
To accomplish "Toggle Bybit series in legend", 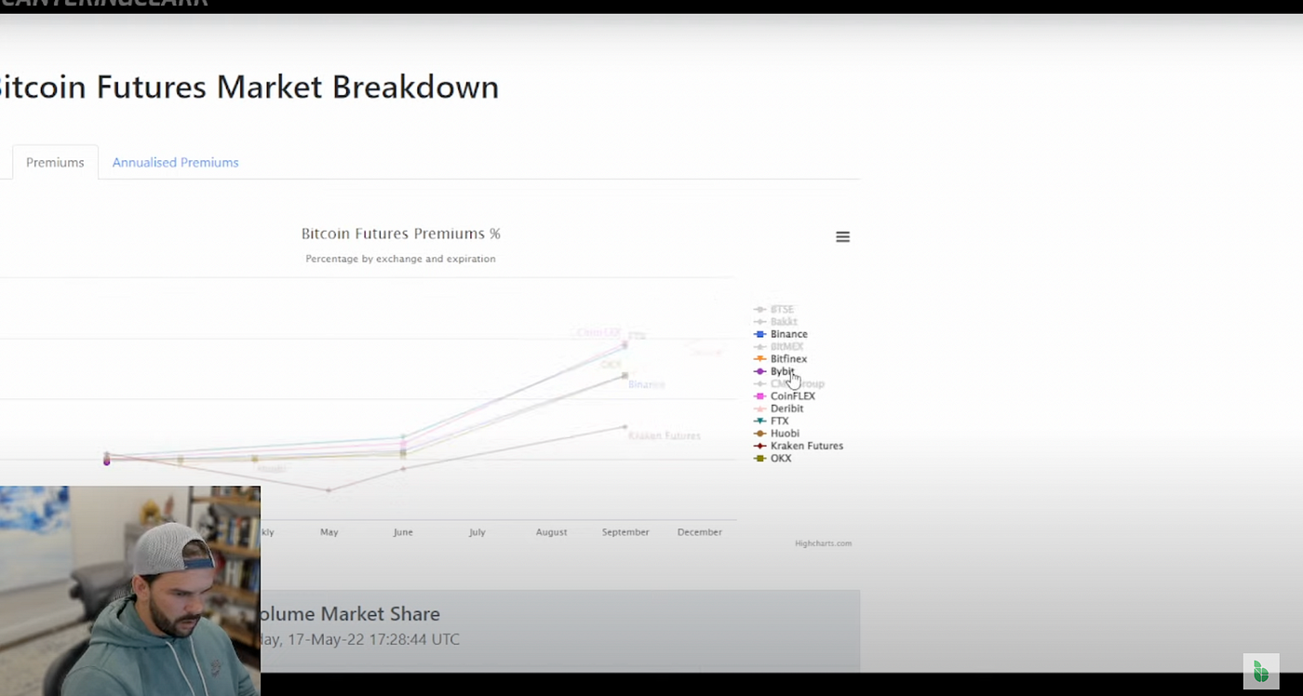I will (x=774, y=371).
